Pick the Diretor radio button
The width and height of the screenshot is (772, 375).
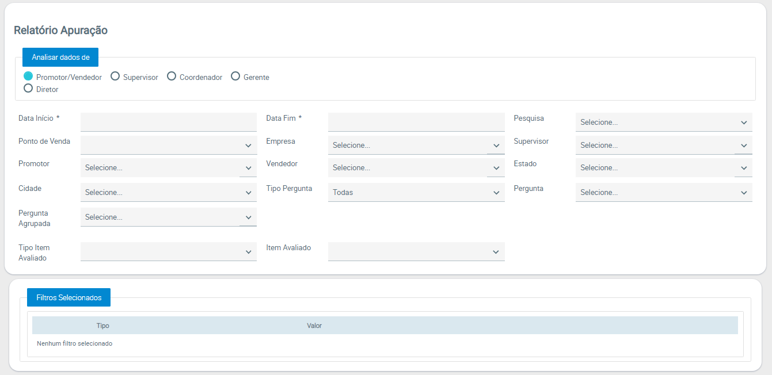point(28,89)
